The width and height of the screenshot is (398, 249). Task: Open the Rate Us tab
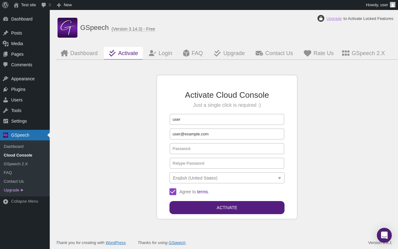(x=319, y=53)
